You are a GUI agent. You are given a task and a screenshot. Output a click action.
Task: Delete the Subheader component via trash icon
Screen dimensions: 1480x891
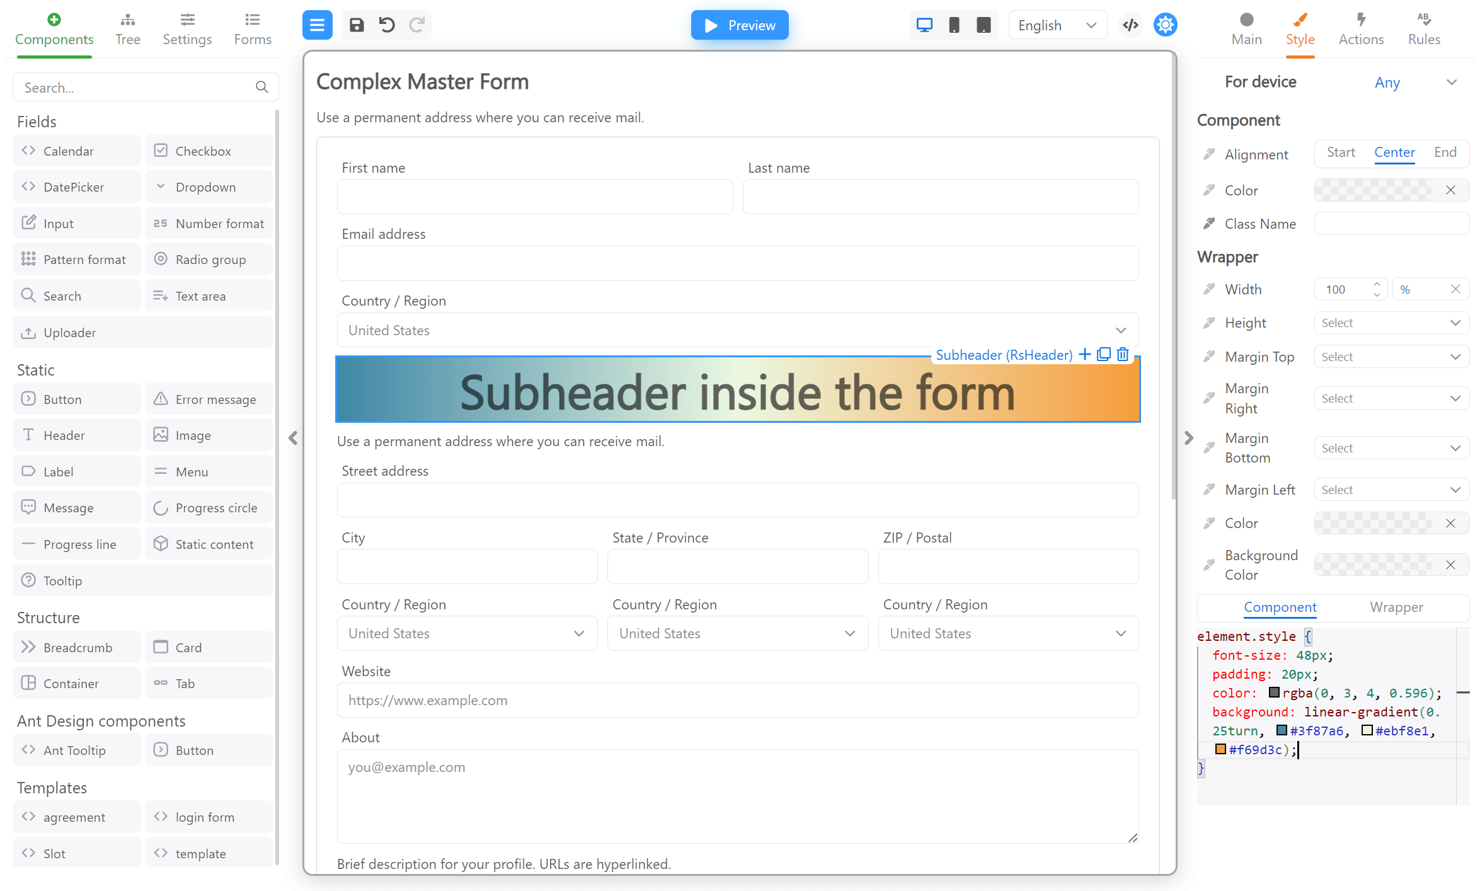click(1123, 355)
